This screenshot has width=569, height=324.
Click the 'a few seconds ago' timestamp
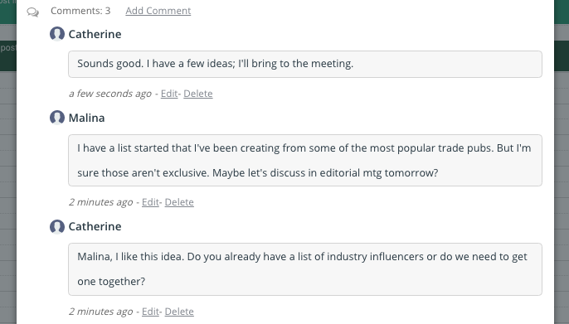[110, 94]
